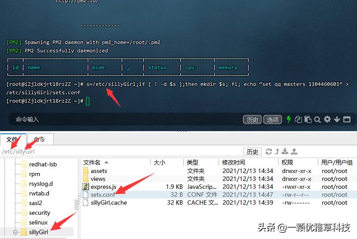This screenshot has width=357, height=239.
Task: Click the 历史 button in terminal toolbar
Action: (252, 119)
